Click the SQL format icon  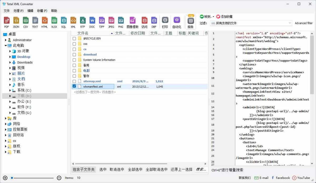pyautogui.click(x=64, y=22)
